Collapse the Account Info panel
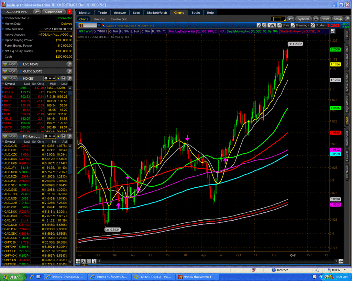The height and width of the screenshot is (281, 352). pyautogui.click(x=3, y=12)
